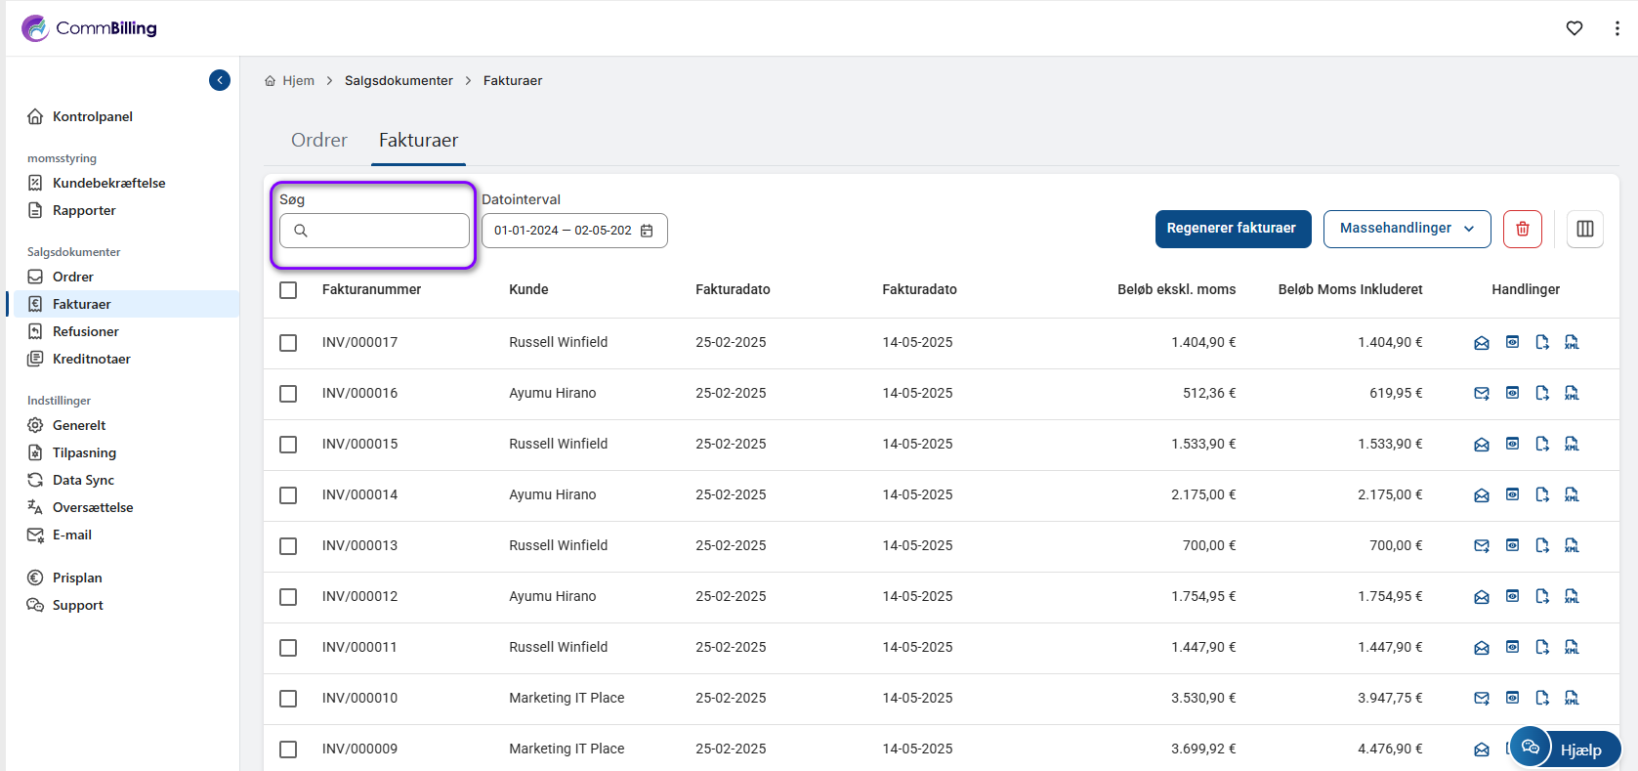The height and width of the screenshot is (771, 1638).
Task: Send email for invoice INV/000016
Action: 1482,393
